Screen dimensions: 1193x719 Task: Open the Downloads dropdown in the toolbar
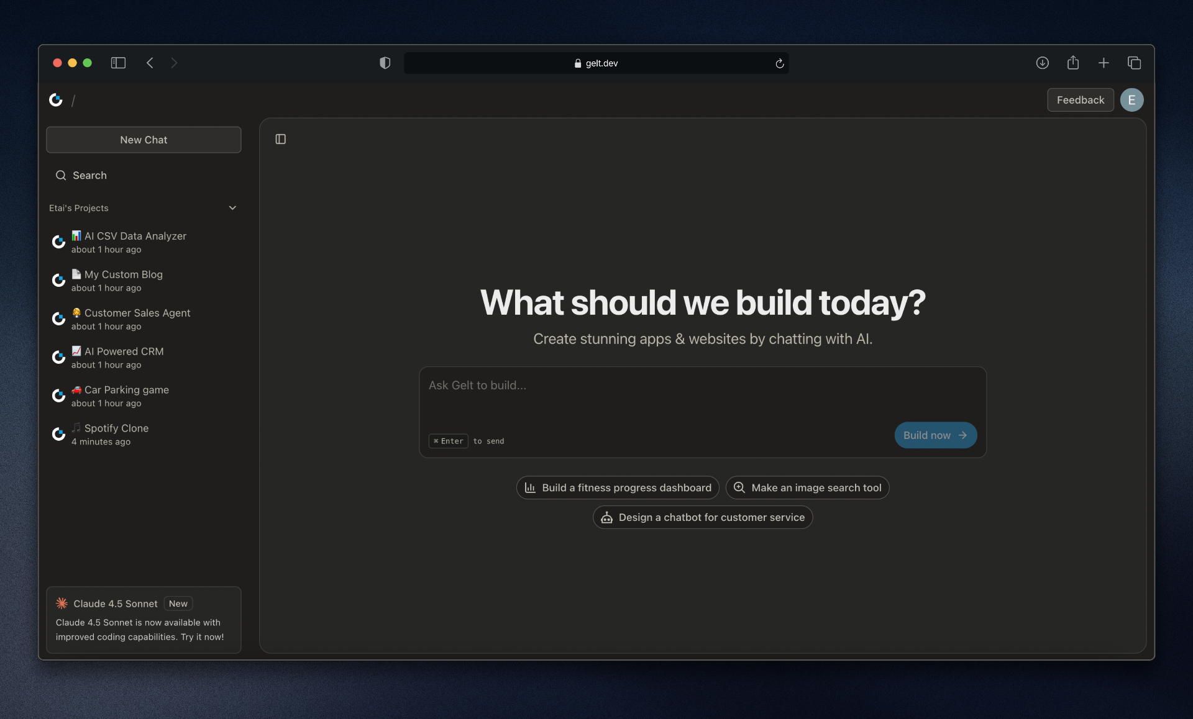(x=1042, y=63)
